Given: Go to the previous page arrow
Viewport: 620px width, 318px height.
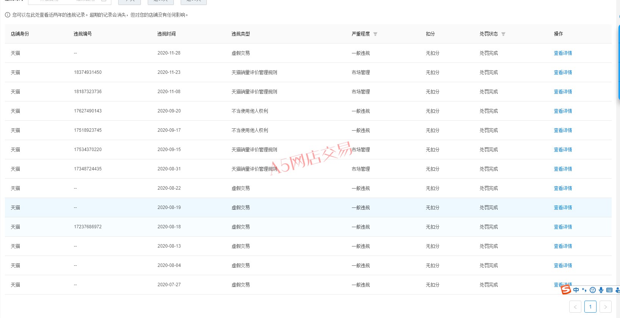Looking at the screenshot, I should [575, 307].
